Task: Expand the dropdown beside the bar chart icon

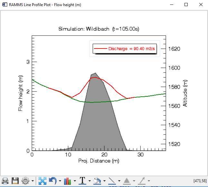Action: 75,181
